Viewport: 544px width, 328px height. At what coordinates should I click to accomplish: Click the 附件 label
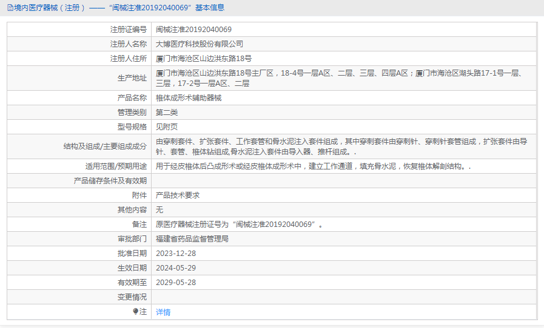click(139, 195)
